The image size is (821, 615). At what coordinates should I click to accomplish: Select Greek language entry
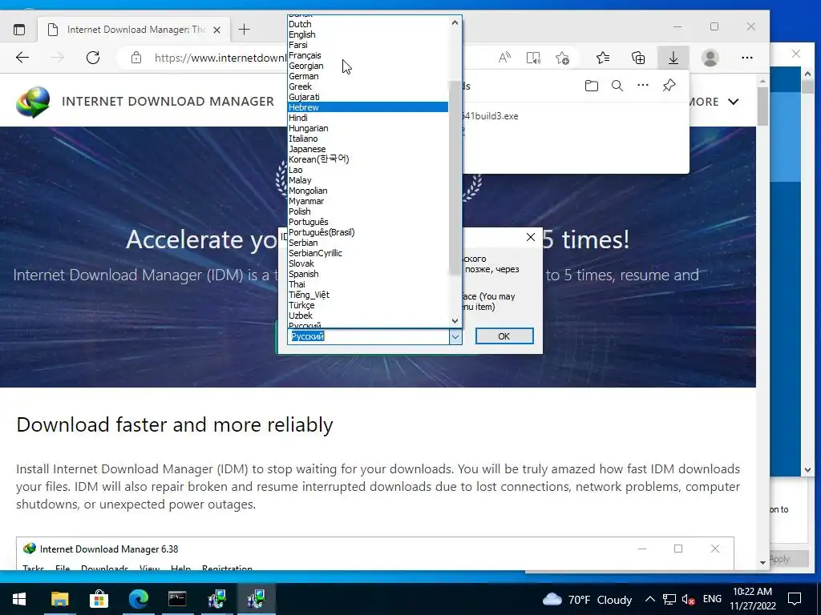pos(368,86)
